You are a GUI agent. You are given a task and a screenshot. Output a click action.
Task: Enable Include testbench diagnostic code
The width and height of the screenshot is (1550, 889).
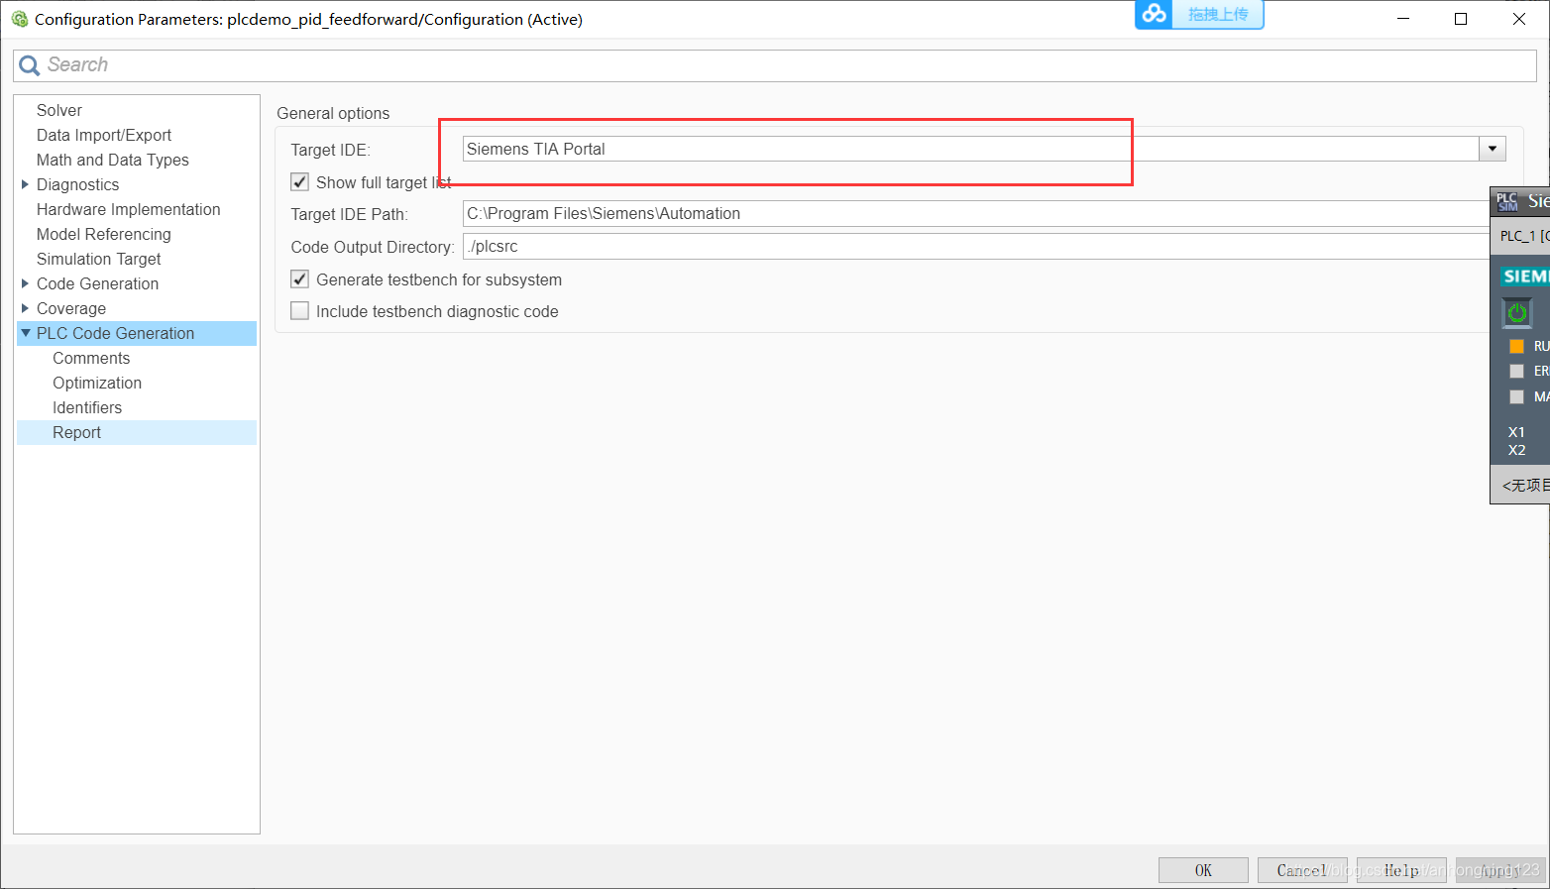pos(299,311)
